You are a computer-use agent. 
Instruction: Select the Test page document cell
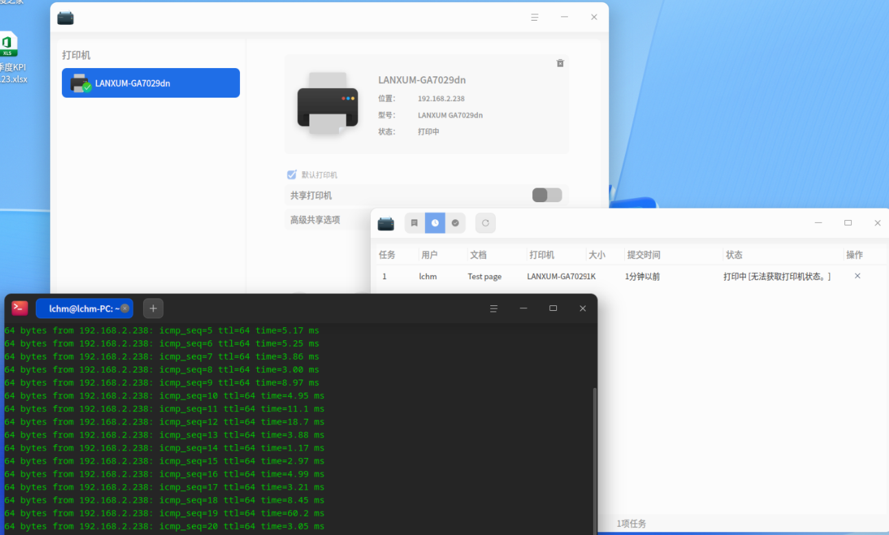click(485, 276)
